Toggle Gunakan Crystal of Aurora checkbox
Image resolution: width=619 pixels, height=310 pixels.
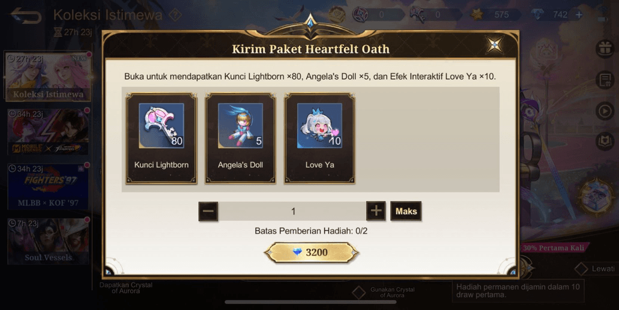point(358,293)
